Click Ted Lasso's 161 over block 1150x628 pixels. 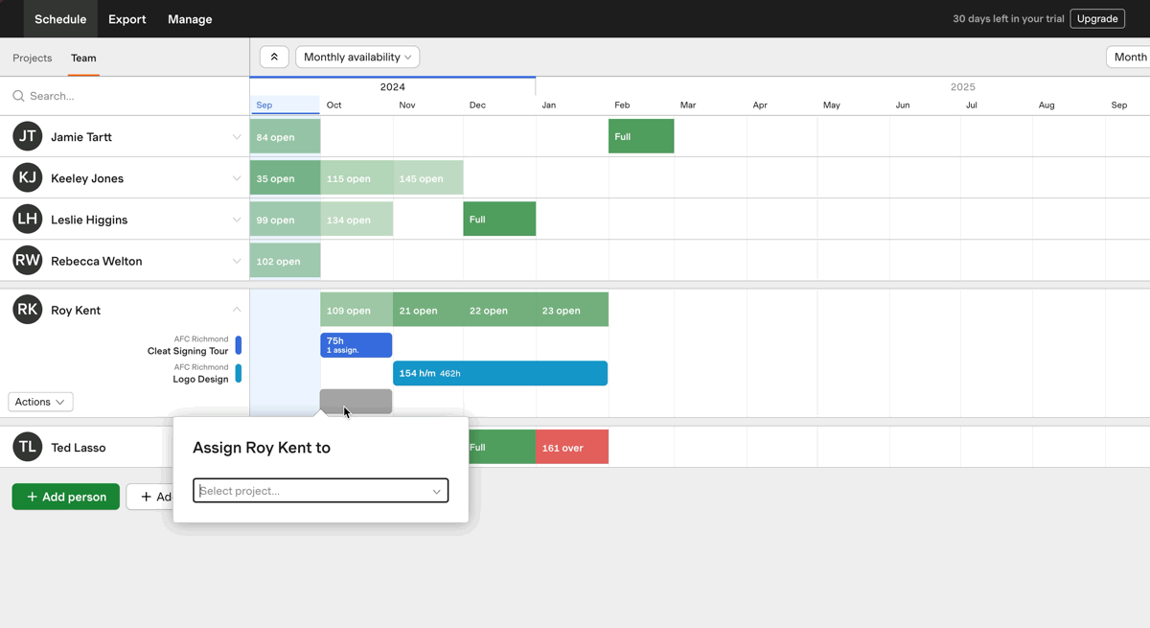[572, 447]
